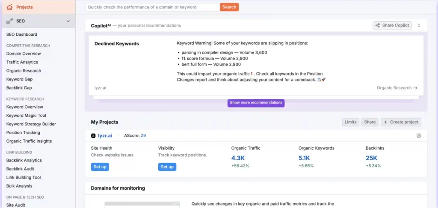This screenshot has width=438, height=208.
Task: Go to Traffic Analytics
Action: 22,62
